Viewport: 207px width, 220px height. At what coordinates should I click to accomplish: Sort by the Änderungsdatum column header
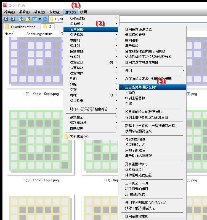point(42,34)
